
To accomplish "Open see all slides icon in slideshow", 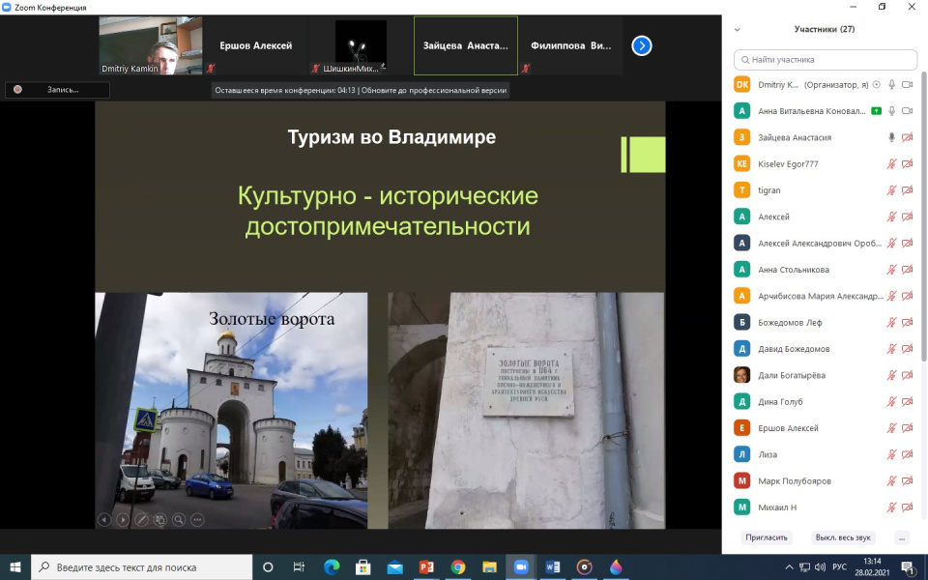I will [x=159, y=520].
